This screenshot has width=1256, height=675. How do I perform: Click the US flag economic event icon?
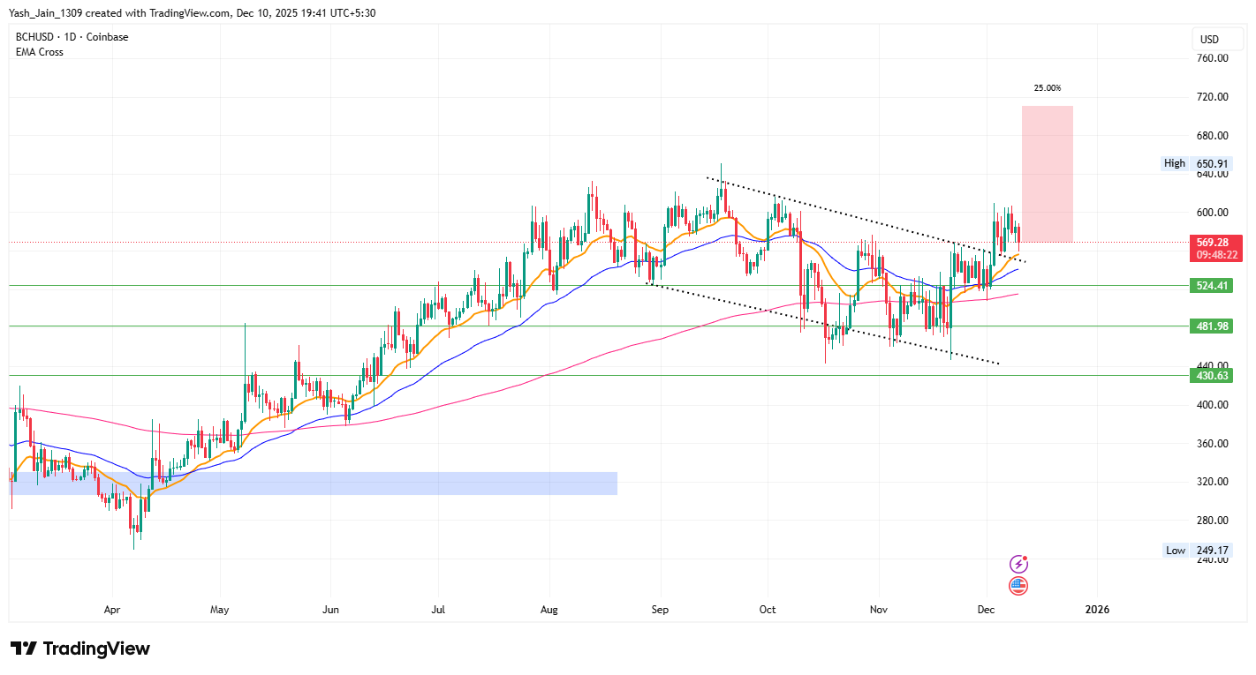pyautogui.click(x=1018, y=586)
